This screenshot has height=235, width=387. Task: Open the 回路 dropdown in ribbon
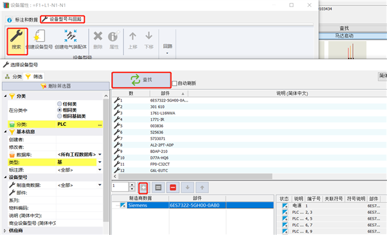coord(168,49)
